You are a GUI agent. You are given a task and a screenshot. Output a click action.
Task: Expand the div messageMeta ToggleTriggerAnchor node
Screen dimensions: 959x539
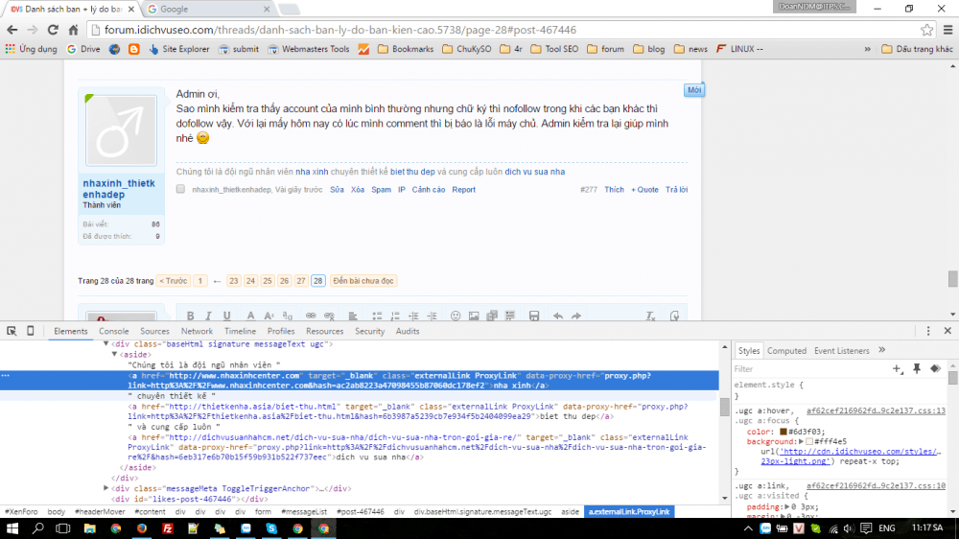(105, 488)
